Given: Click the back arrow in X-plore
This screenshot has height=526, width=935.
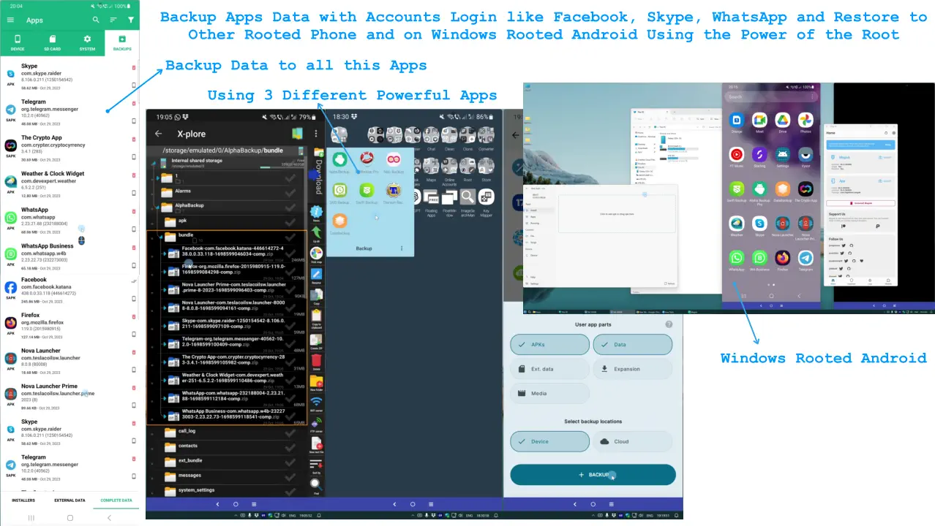Looking at the screenshot, I should point(158,134).
